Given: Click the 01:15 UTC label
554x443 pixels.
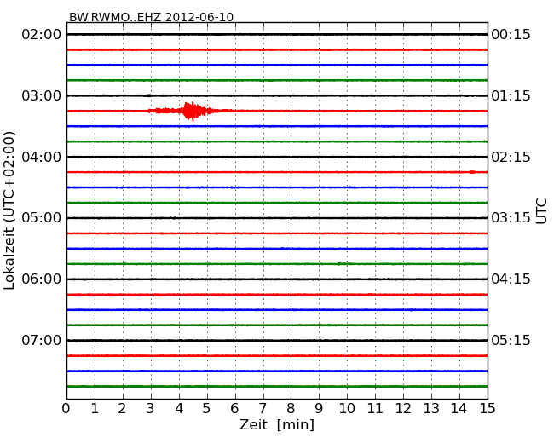Looking at the screenshot, I should click(x=511, y=95).
